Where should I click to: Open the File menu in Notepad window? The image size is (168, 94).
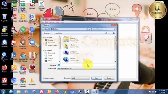point(43,22)
